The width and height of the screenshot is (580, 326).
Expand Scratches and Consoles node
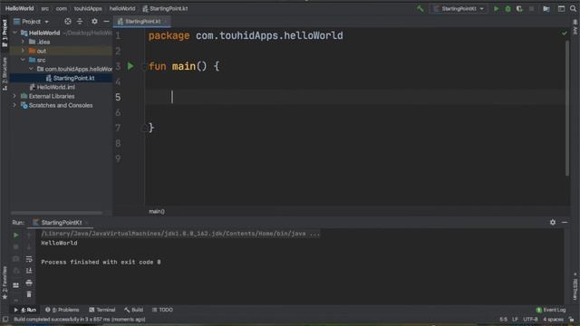[x=14, y=105]
